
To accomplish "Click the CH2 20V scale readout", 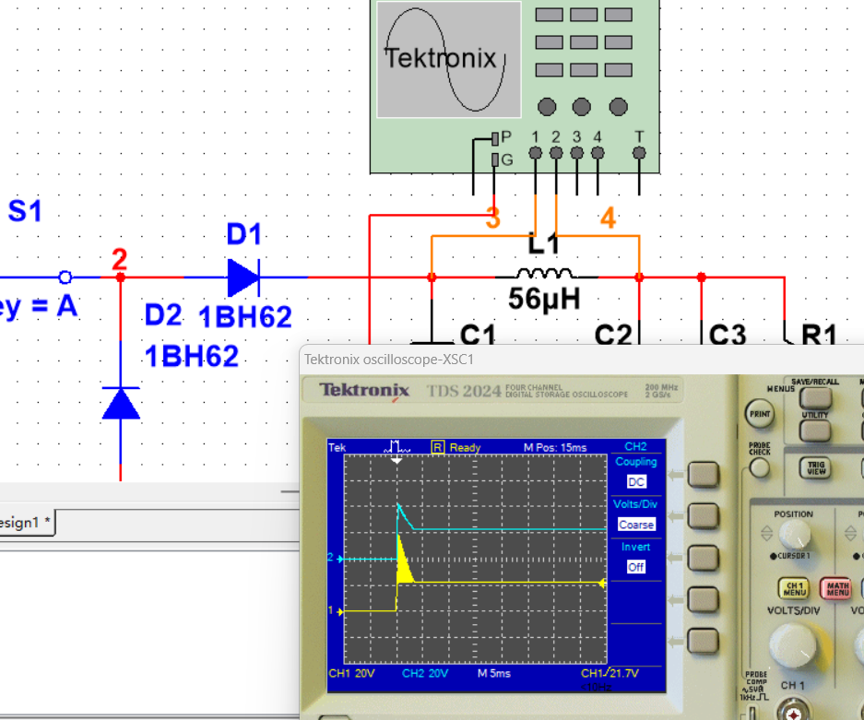I will pyautogui.click(x=425, y=673).
